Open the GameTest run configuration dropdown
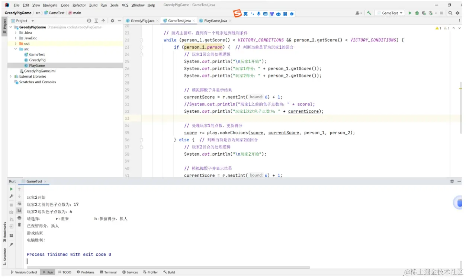Viewport: 466px width, 278px height. pos(390,13)
